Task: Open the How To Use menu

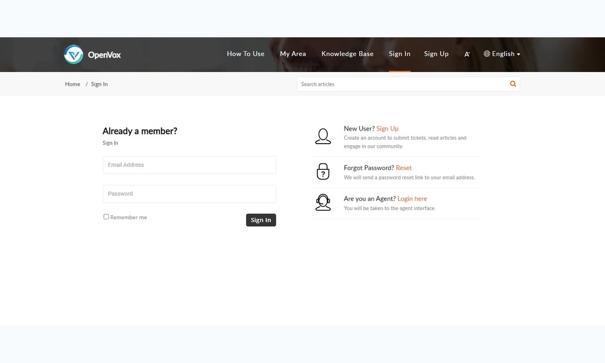Action: [x=246, y=54]
